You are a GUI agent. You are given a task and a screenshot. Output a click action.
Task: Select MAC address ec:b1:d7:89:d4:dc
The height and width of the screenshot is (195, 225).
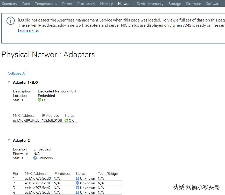tap(26, 120)
